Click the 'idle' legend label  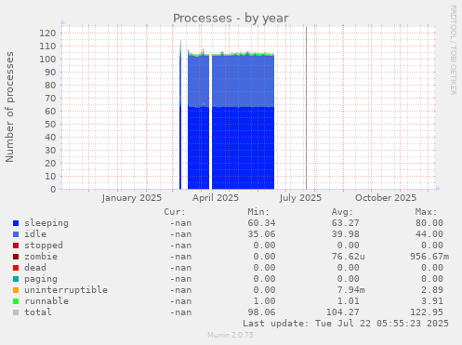pyautogui.click(x=35, y=234)
